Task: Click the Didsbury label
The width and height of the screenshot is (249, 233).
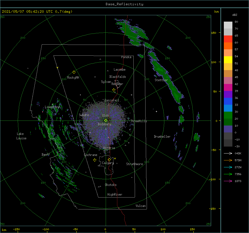Action: pos(105,124)
